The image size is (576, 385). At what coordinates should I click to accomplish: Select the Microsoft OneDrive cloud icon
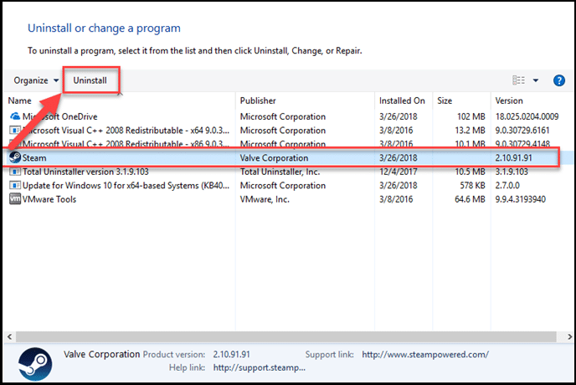click(x=15, y=116)
